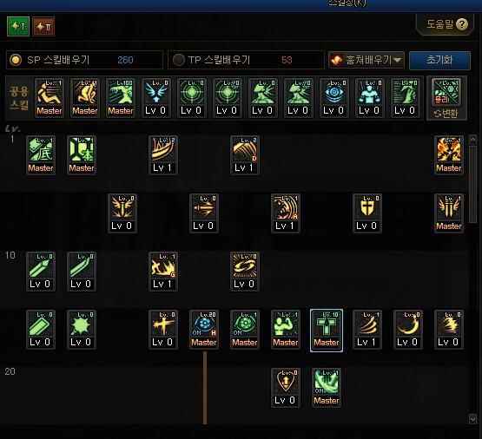Switch to skill tree tab II
The height and width of the screenshot is (439, 482).
[x=43, y=27]
